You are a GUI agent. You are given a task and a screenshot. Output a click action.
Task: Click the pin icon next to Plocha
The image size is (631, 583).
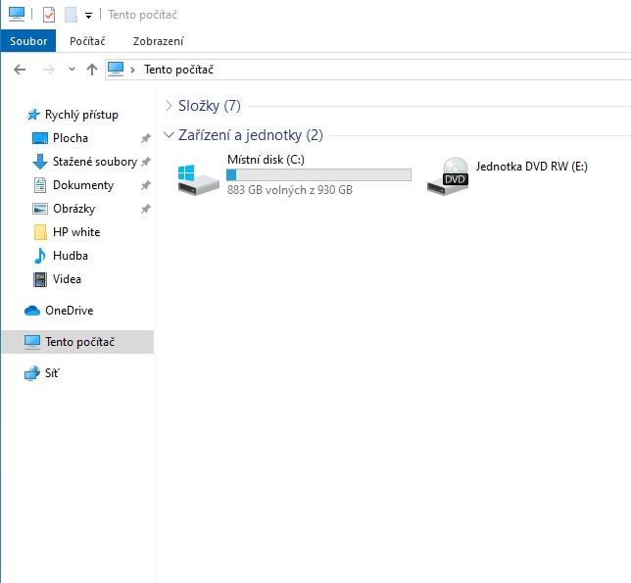pyautogui.click(x=146, y=138)
